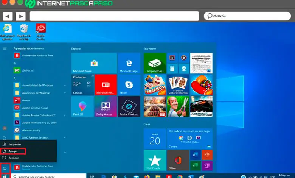The width and height of the screenshot is (295, 178).
Task: Open the document thumbnail tile in Entretener
Action: click(x=201, y=63)
